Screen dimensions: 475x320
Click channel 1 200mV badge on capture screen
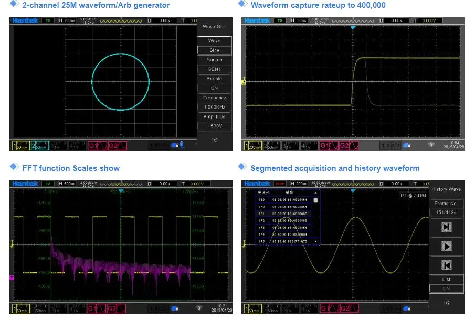point(253,146)
